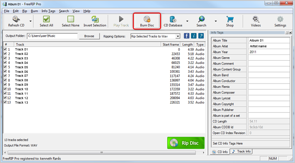Open the File menu
This screenshot has width=295, height=163.
[x=7, y=11]
